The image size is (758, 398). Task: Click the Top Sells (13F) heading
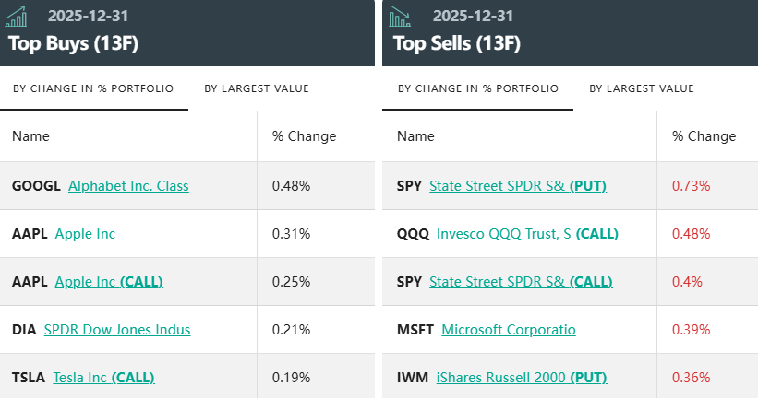coord(456,43)
